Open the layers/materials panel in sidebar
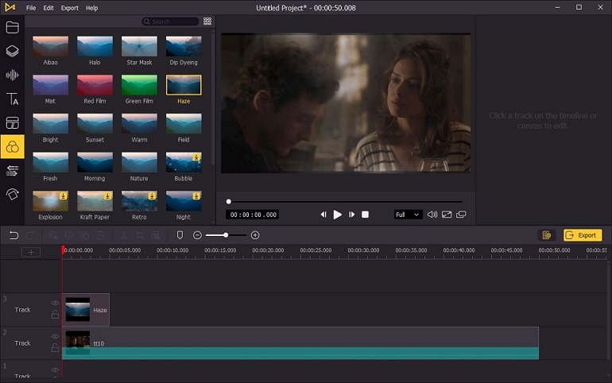 click(x=12, y=51)
